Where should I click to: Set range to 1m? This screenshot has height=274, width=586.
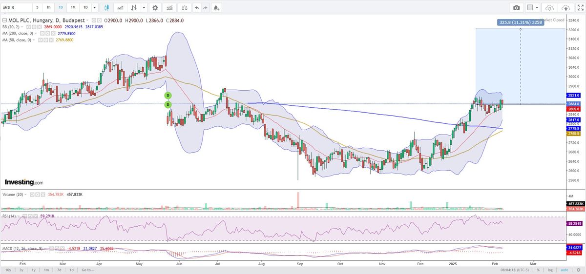pos(46,270)
